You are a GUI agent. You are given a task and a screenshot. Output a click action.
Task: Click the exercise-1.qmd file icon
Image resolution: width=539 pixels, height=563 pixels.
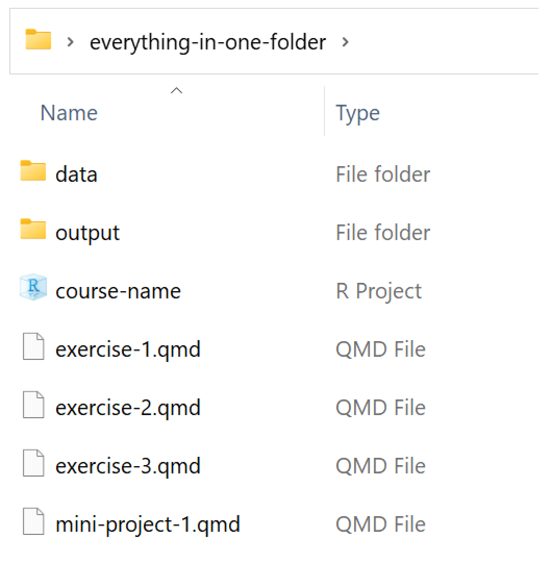(x=33, y=347)
